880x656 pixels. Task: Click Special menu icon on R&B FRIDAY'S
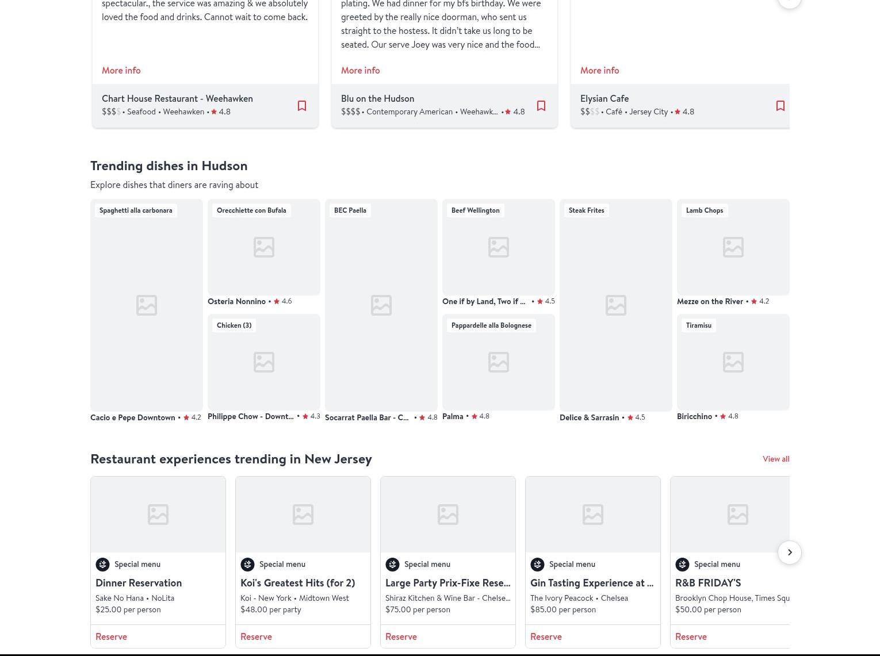682,565
